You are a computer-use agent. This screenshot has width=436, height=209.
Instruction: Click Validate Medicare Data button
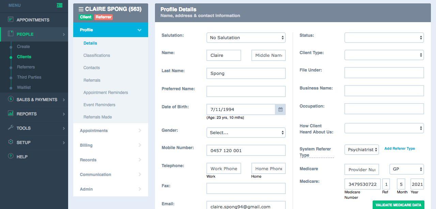(398, 205)
